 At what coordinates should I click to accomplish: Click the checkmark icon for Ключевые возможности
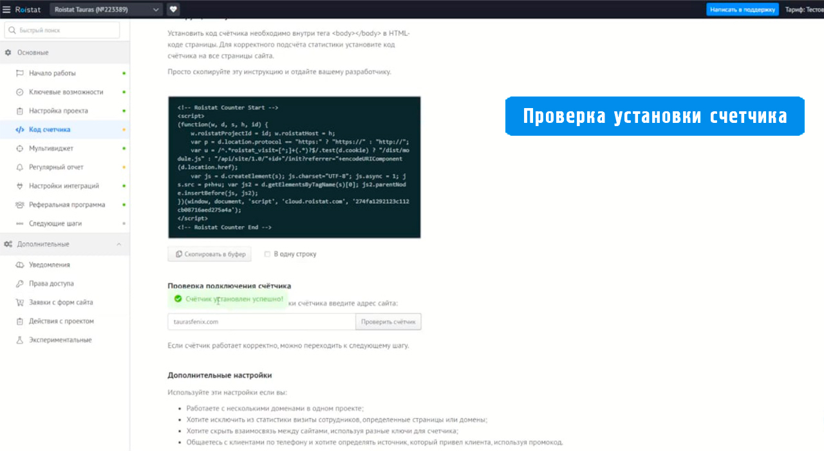point(20,92)
